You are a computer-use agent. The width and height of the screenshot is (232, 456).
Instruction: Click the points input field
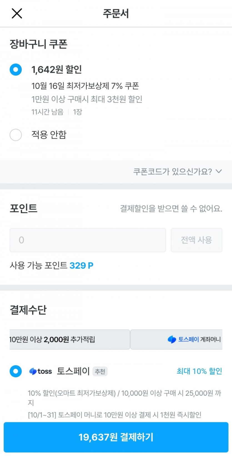click(x=88, y=240)
